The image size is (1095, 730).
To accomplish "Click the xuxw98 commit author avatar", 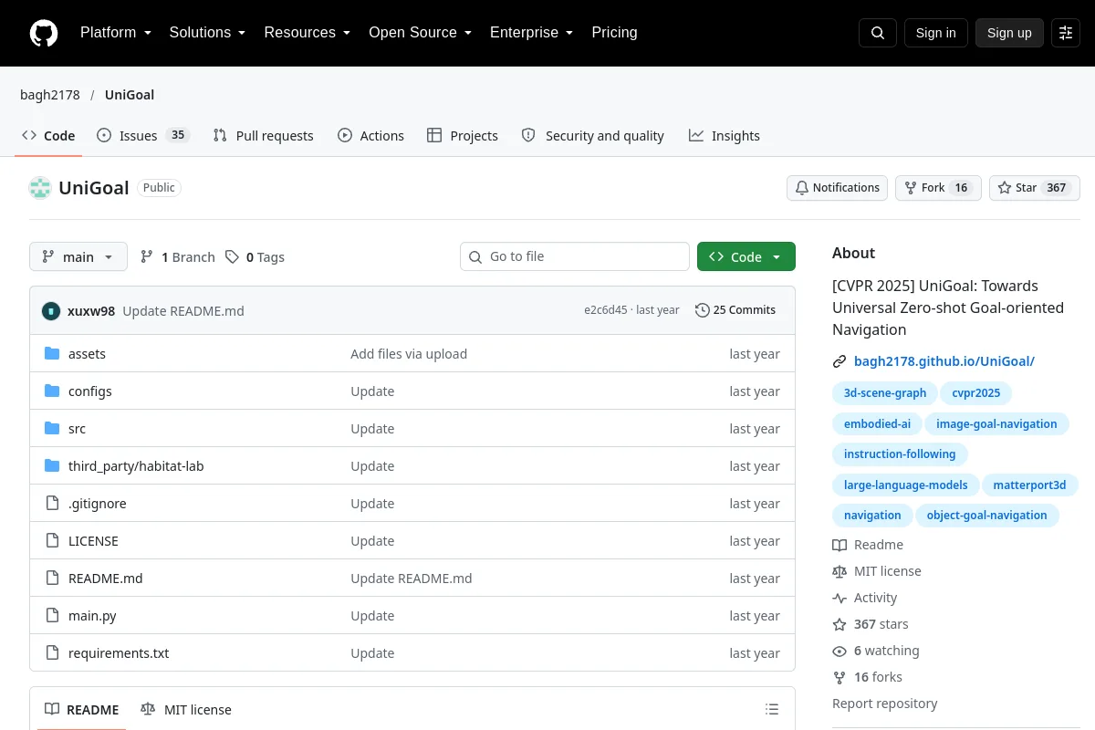I will coord(51,311).
